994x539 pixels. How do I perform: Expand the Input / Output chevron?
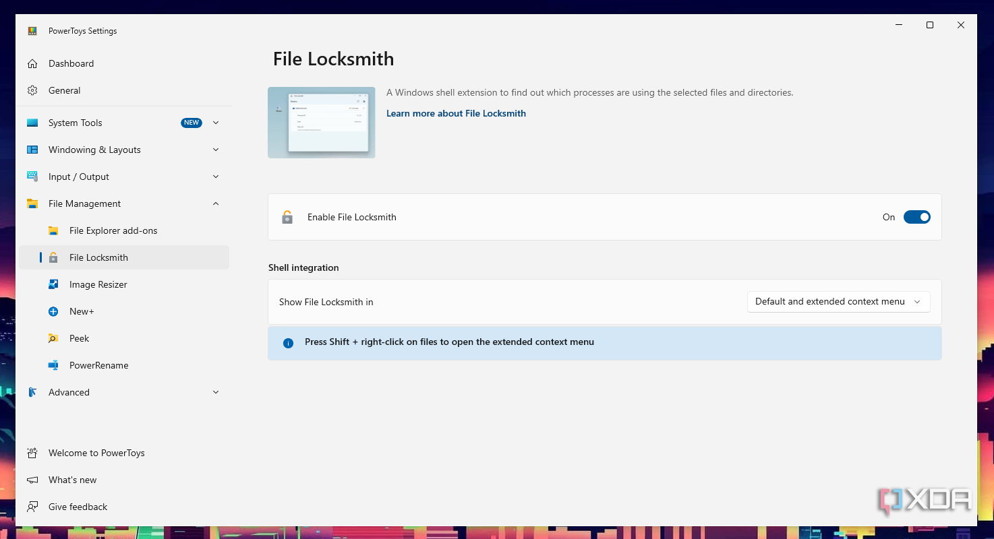point(216,177)
